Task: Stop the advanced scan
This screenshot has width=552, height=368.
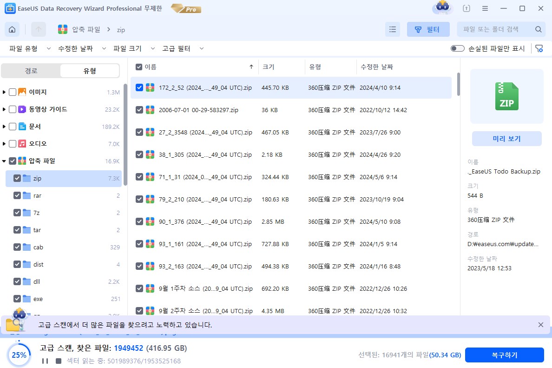Action: (59, 361)
